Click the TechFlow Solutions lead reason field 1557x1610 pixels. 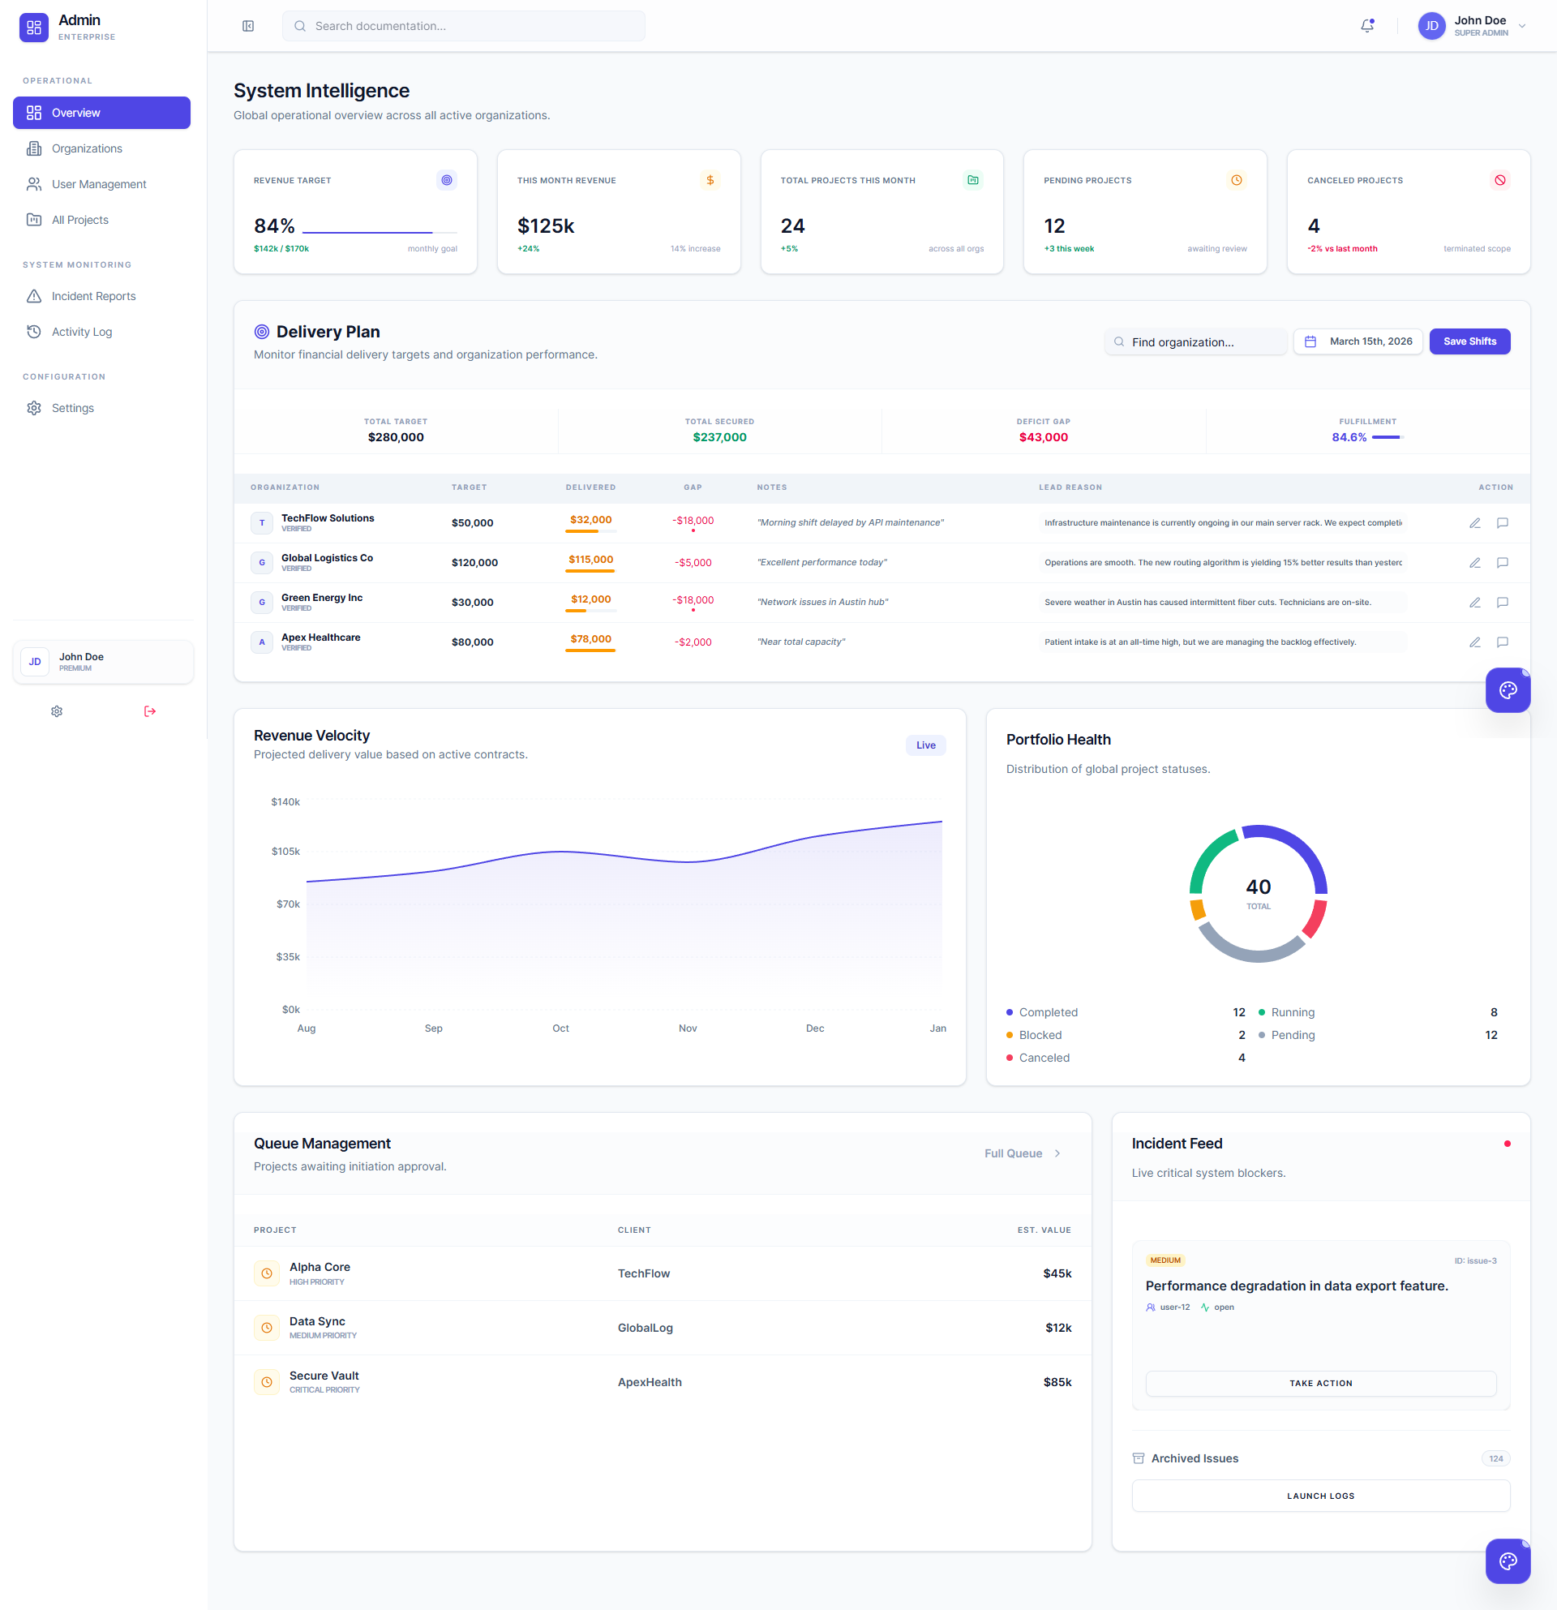(x=1223, y=523)
